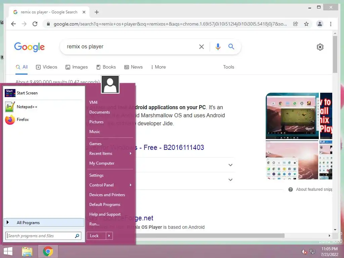Expand first People also ask chevron
Image resolution: width=344 pixels, height=258 pixels.
tap(230, 165)
